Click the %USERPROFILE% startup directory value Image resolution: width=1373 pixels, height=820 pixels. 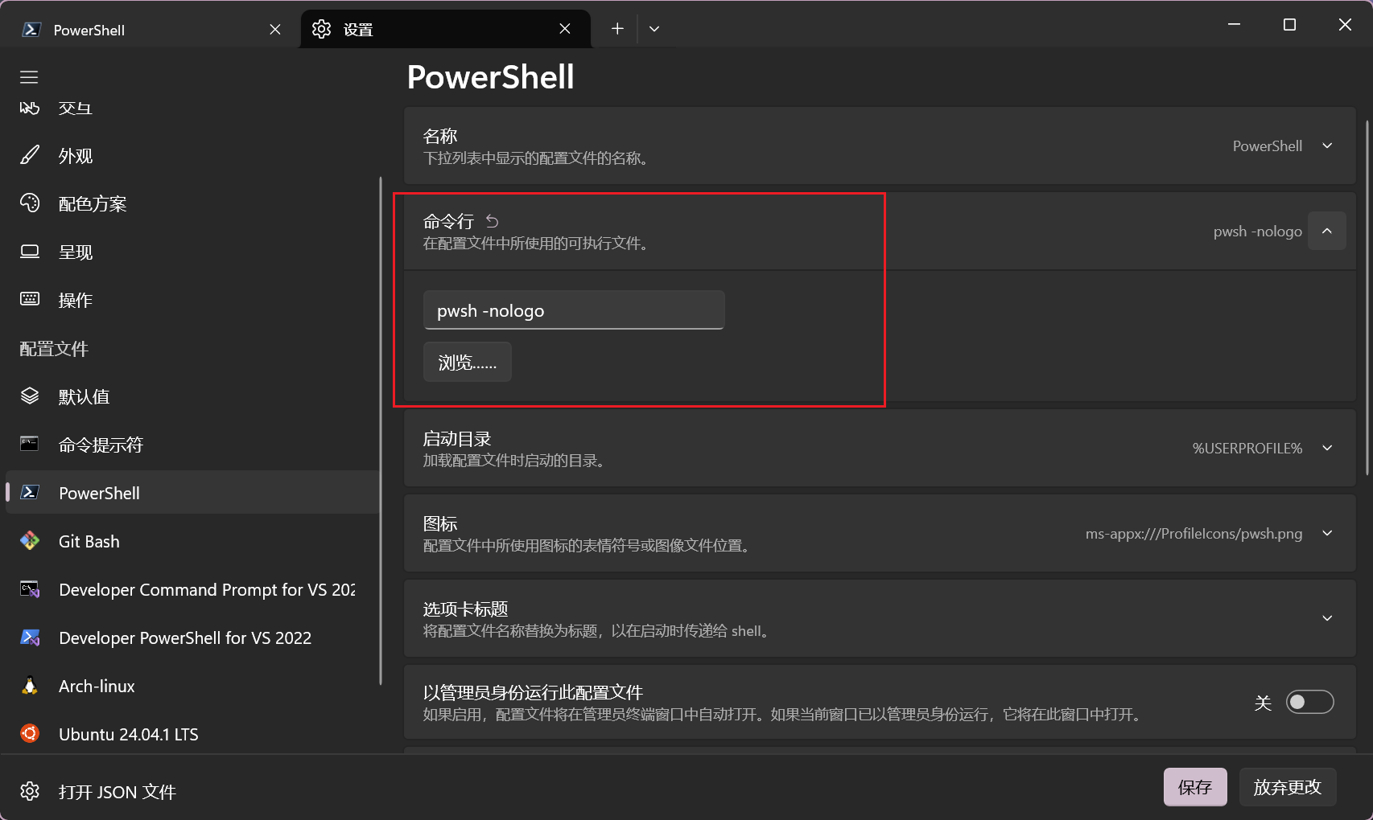1247,448
